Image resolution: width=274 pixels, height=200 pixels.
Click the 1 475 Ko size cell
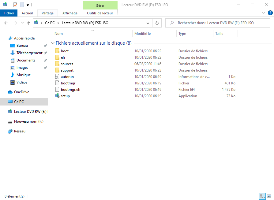click(x=229, y=90)
